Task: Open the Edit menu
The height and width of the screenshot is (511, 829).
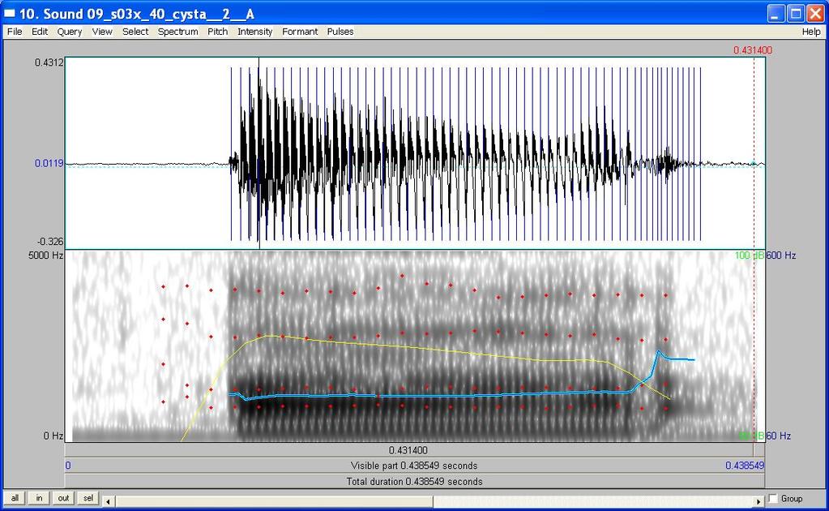Action: click(40, 32)
